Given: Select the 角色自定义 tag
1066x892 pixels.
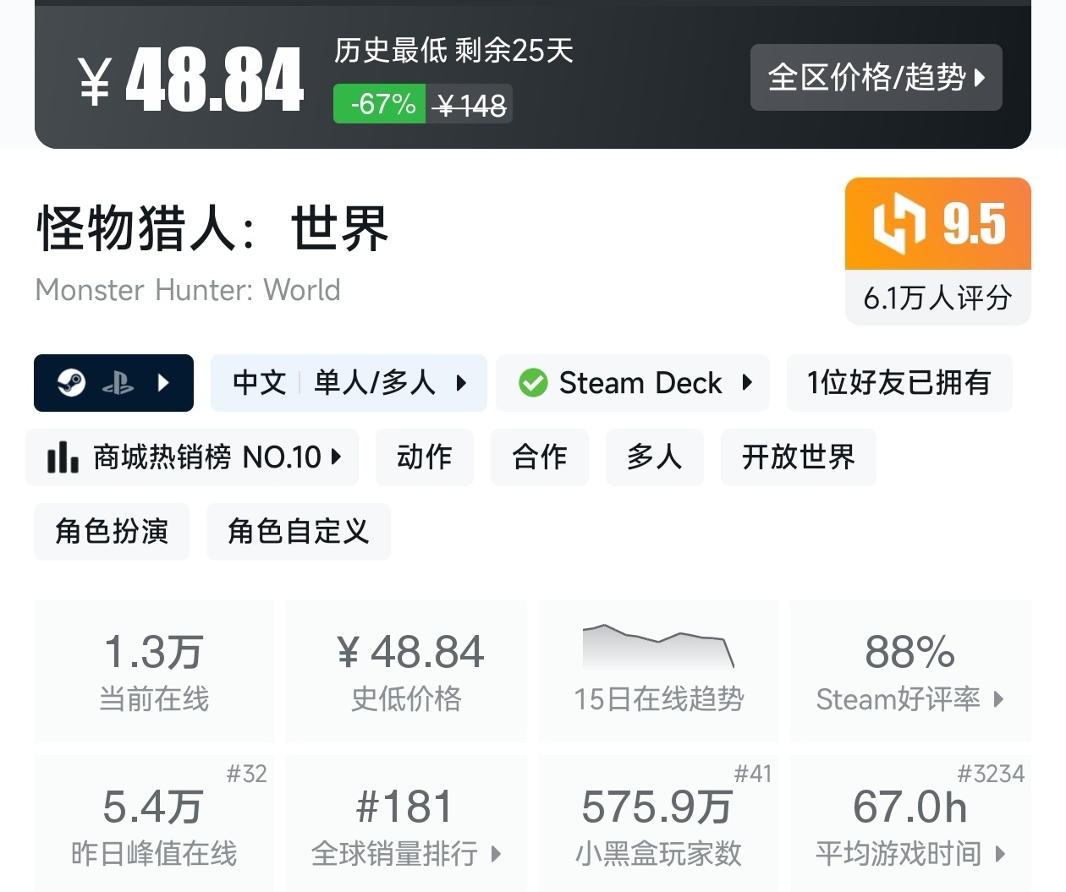Looking at the screenshot, I should (x=299, y=532).
